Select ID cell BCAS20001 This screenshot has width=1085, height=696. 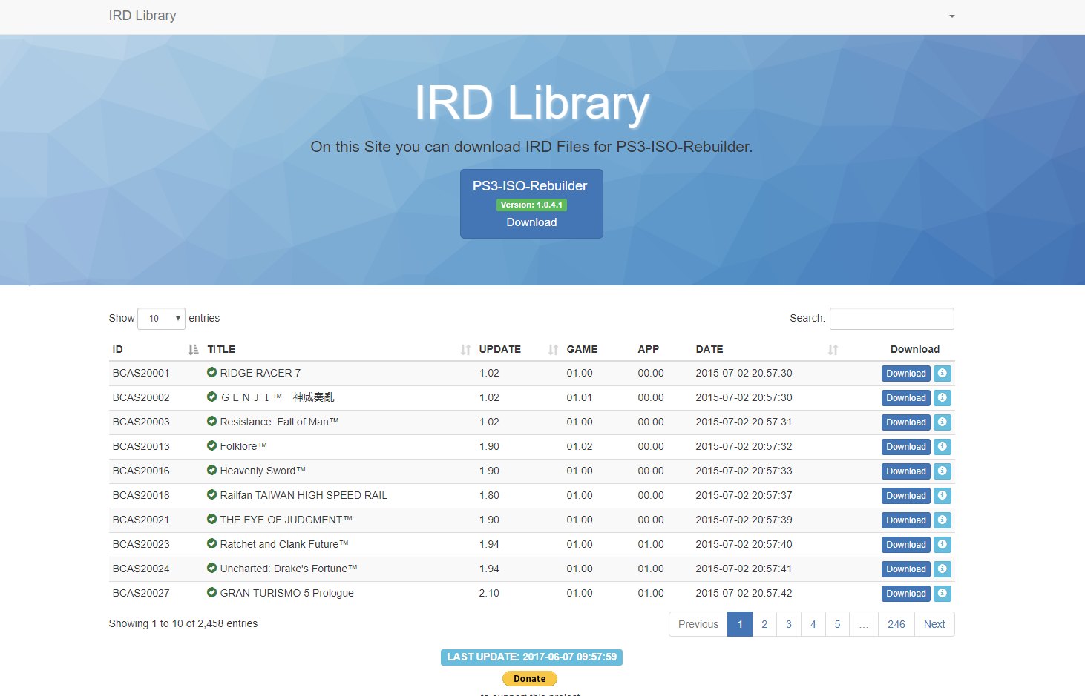141,373
